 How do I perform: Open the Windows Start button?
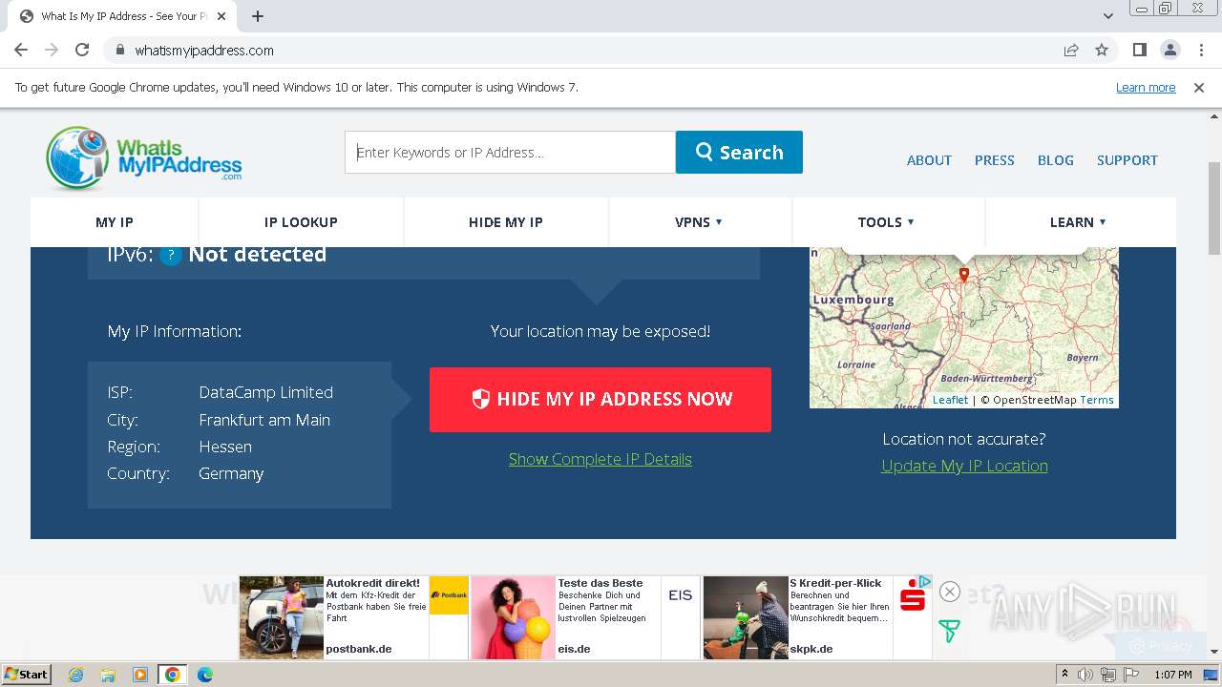tap(26, 674)
